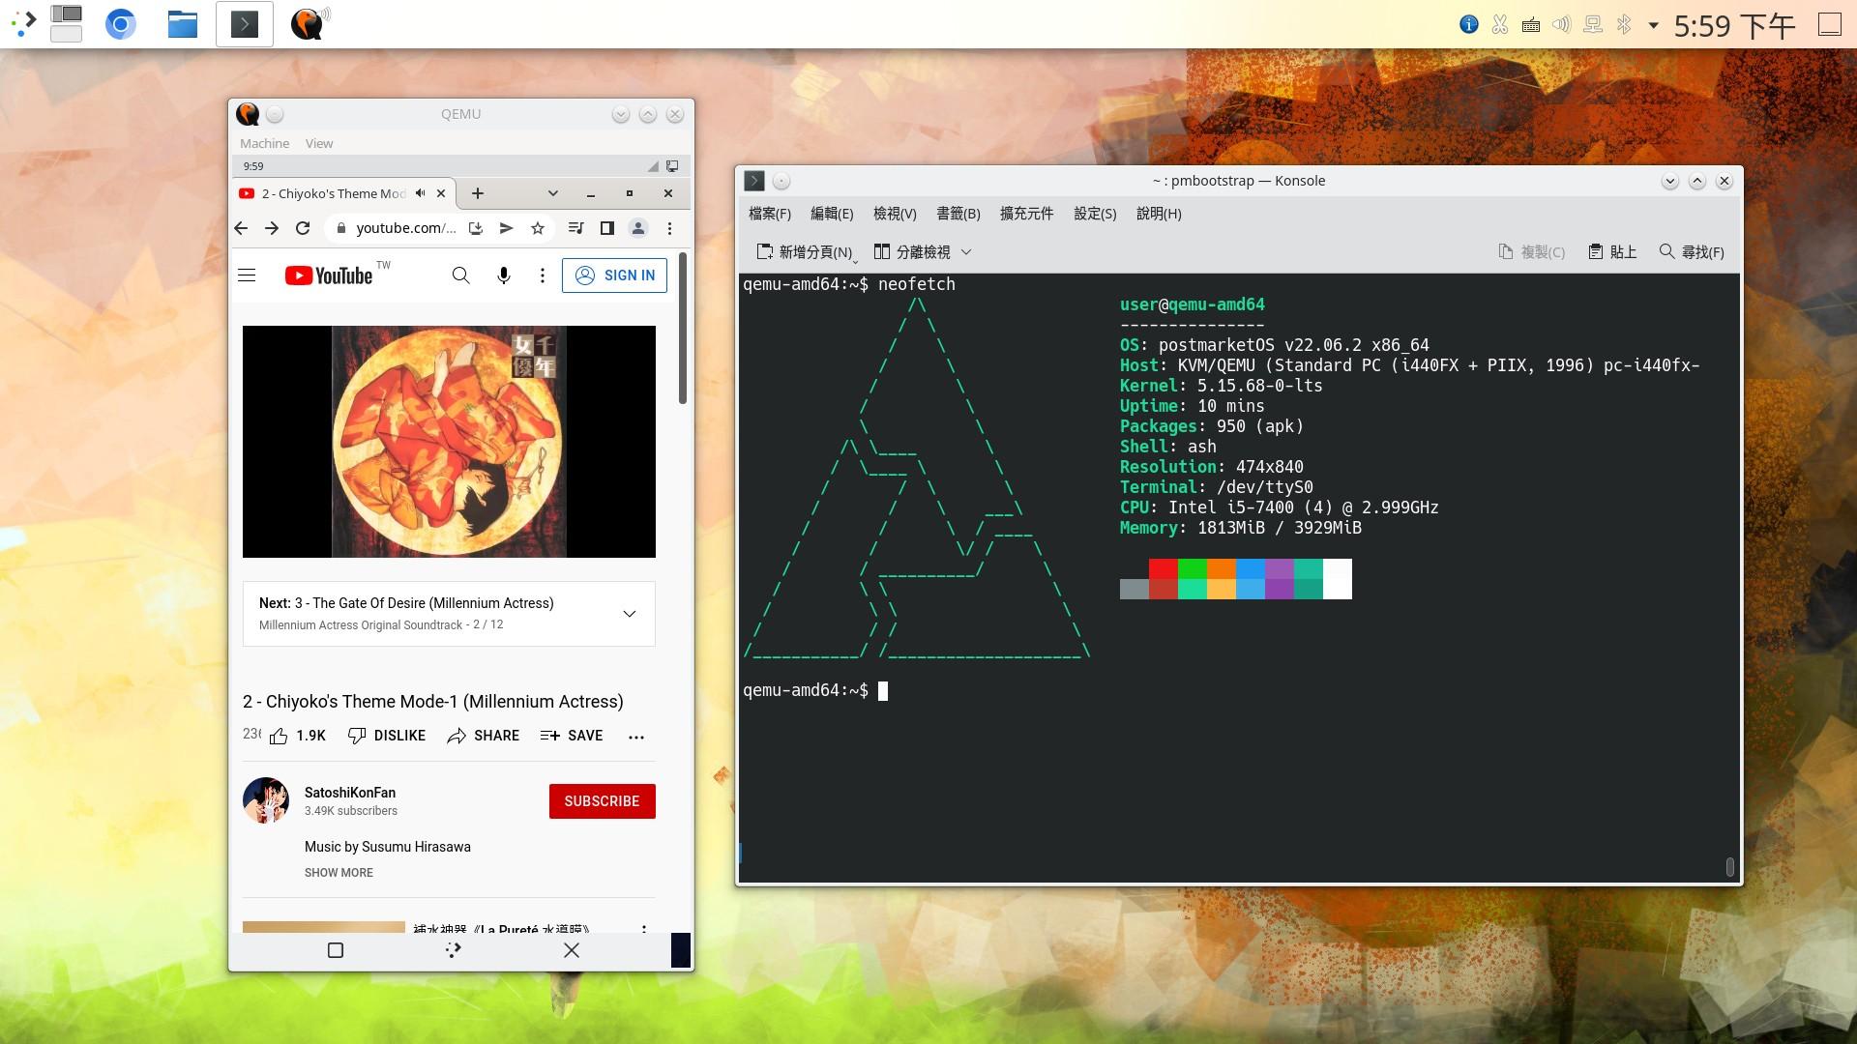Reload the YouTube page

click(x=303, y=228)
